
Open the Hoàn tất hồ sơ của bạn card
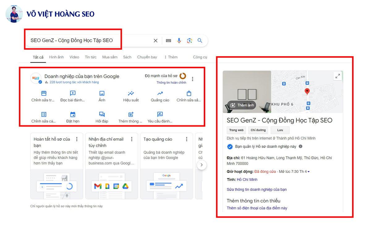[57, 166]
